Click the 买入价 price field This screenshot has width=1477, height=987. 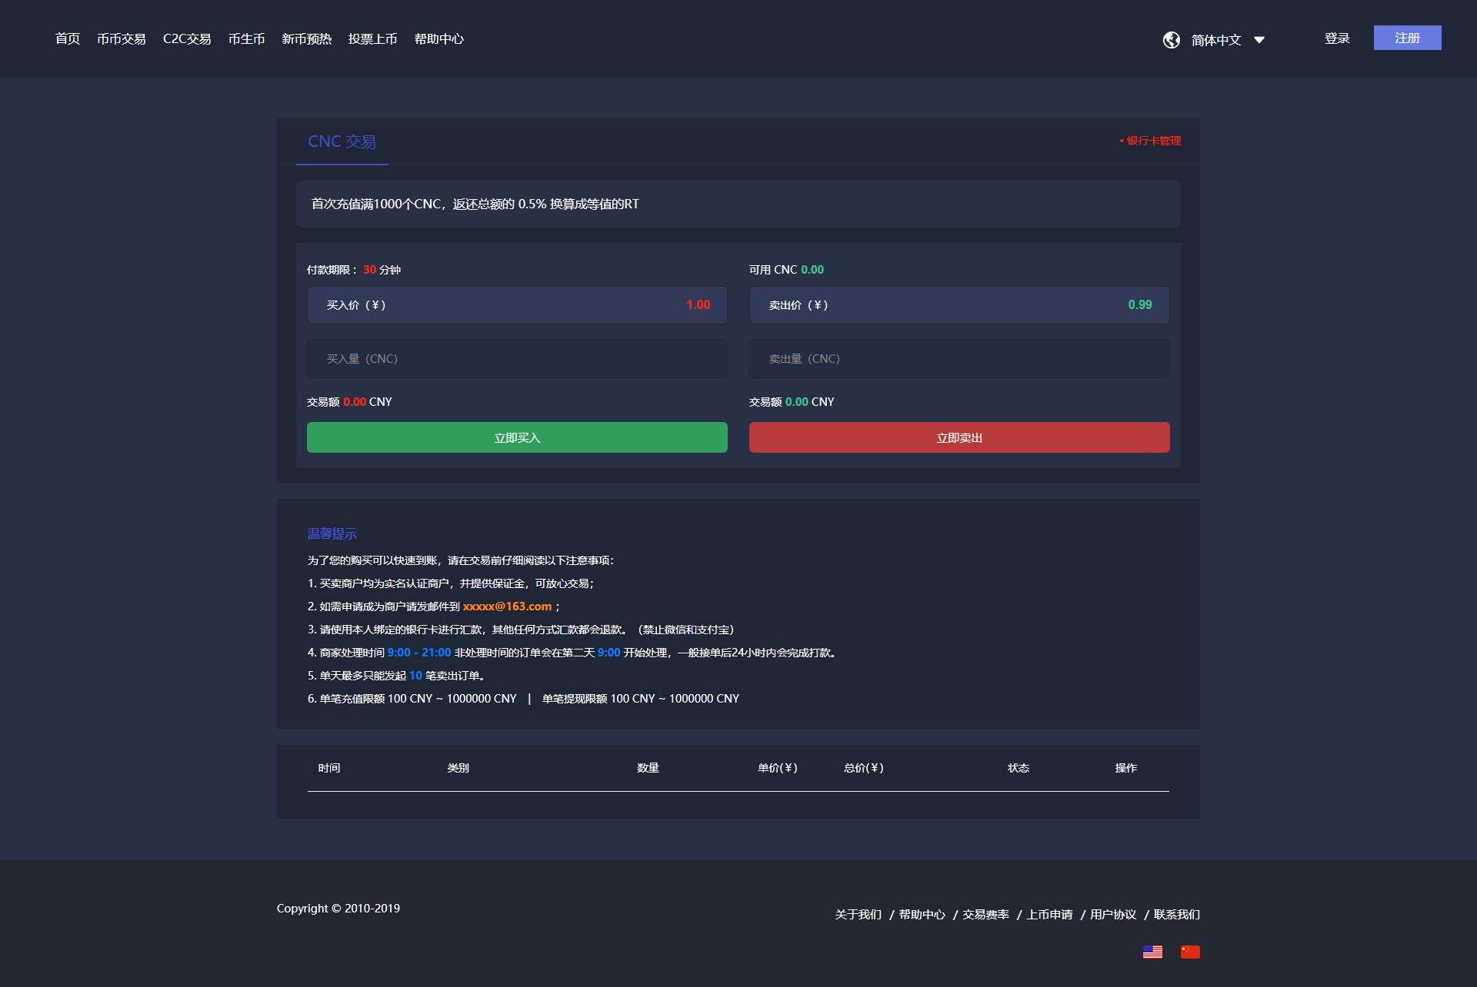click(517, 305)
